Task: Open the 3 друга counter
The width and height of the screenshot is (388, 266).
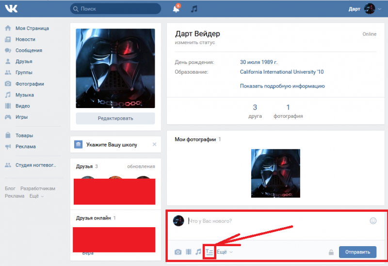Action: tap(255, 111)
